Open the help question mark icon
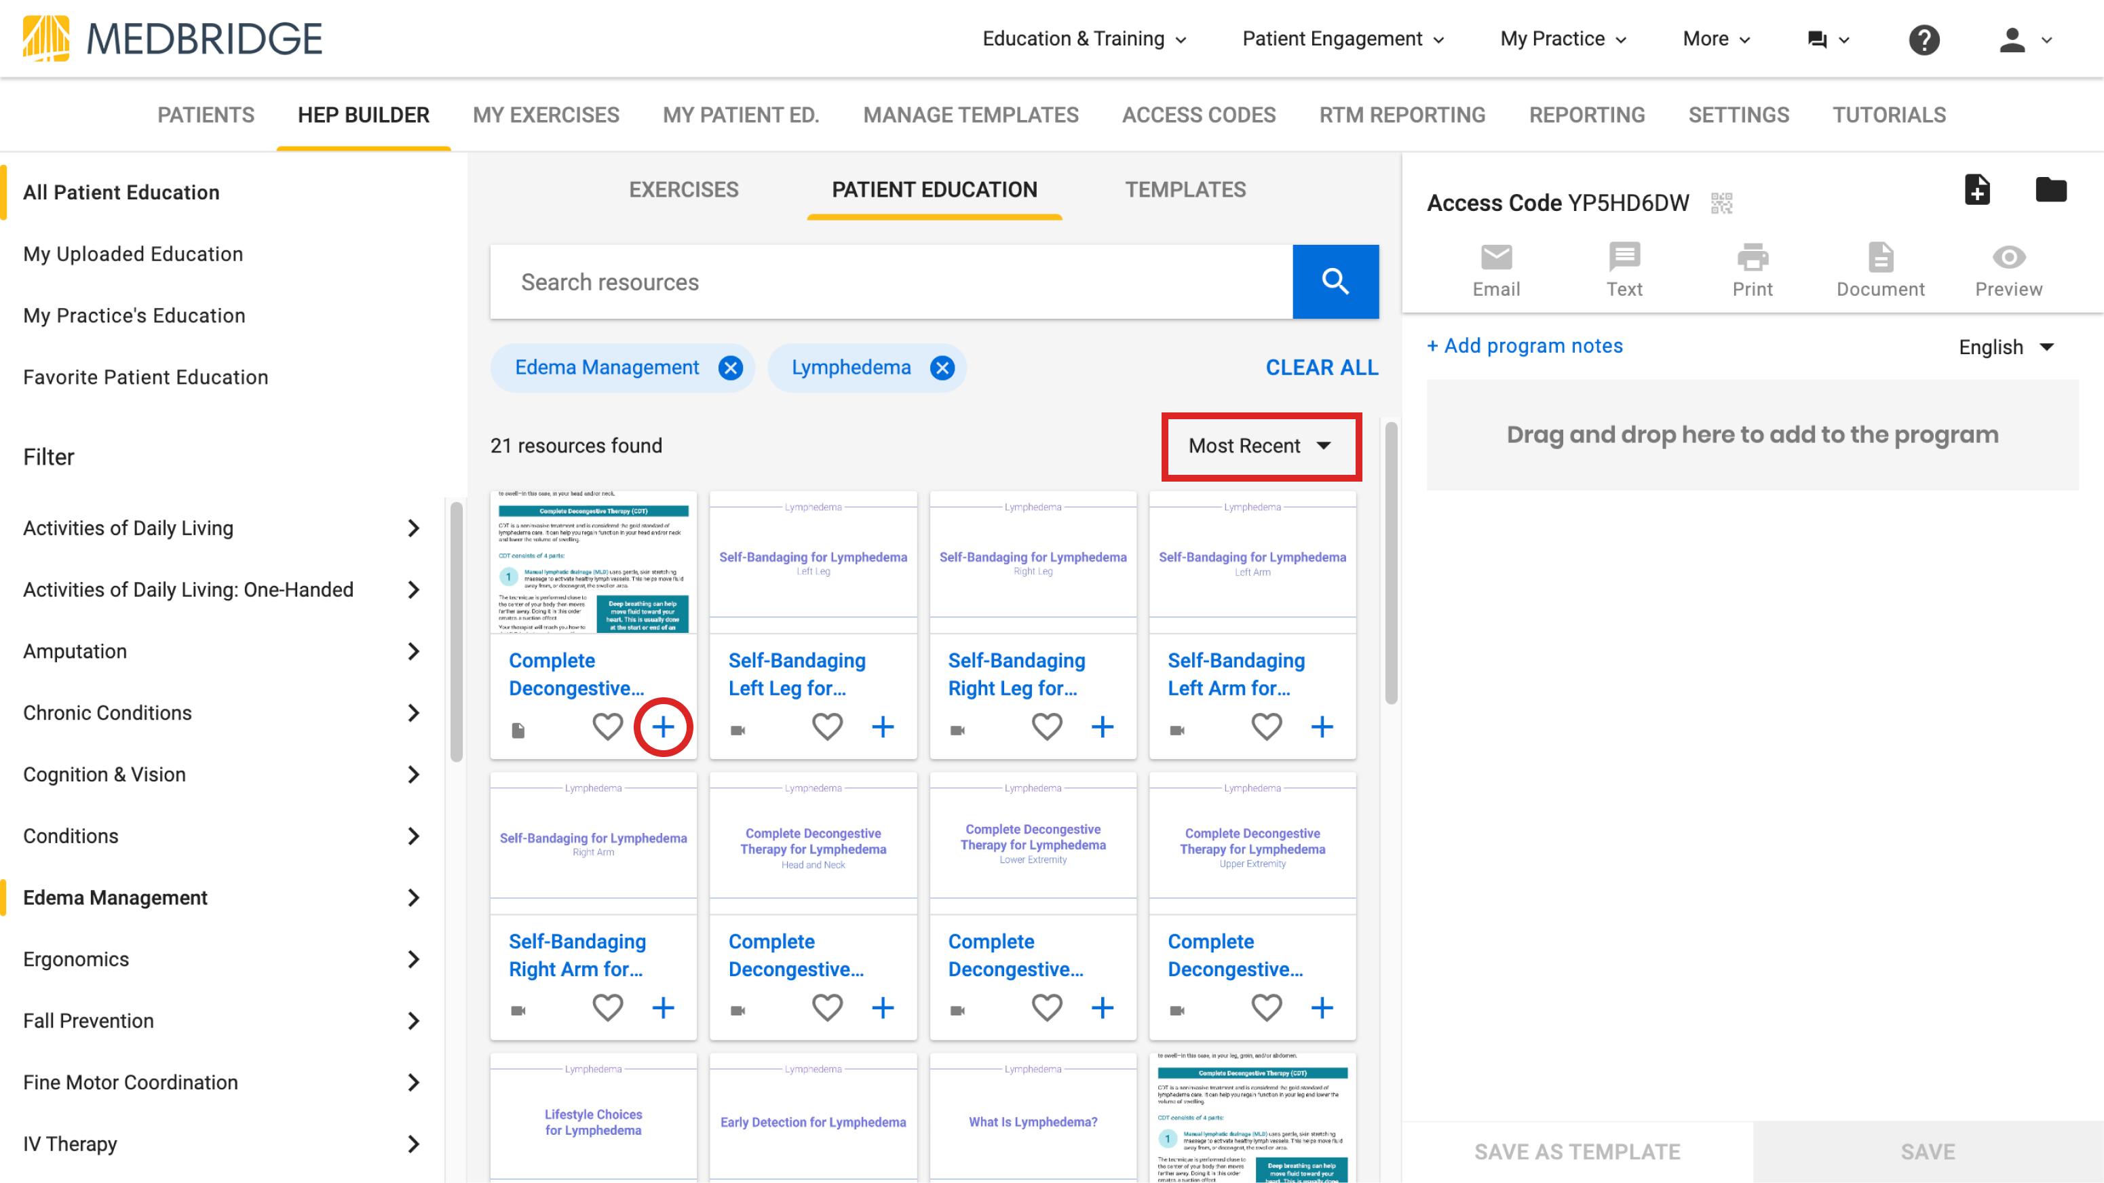The height and width of the screenshot is (1183, 2104). 1924,39
